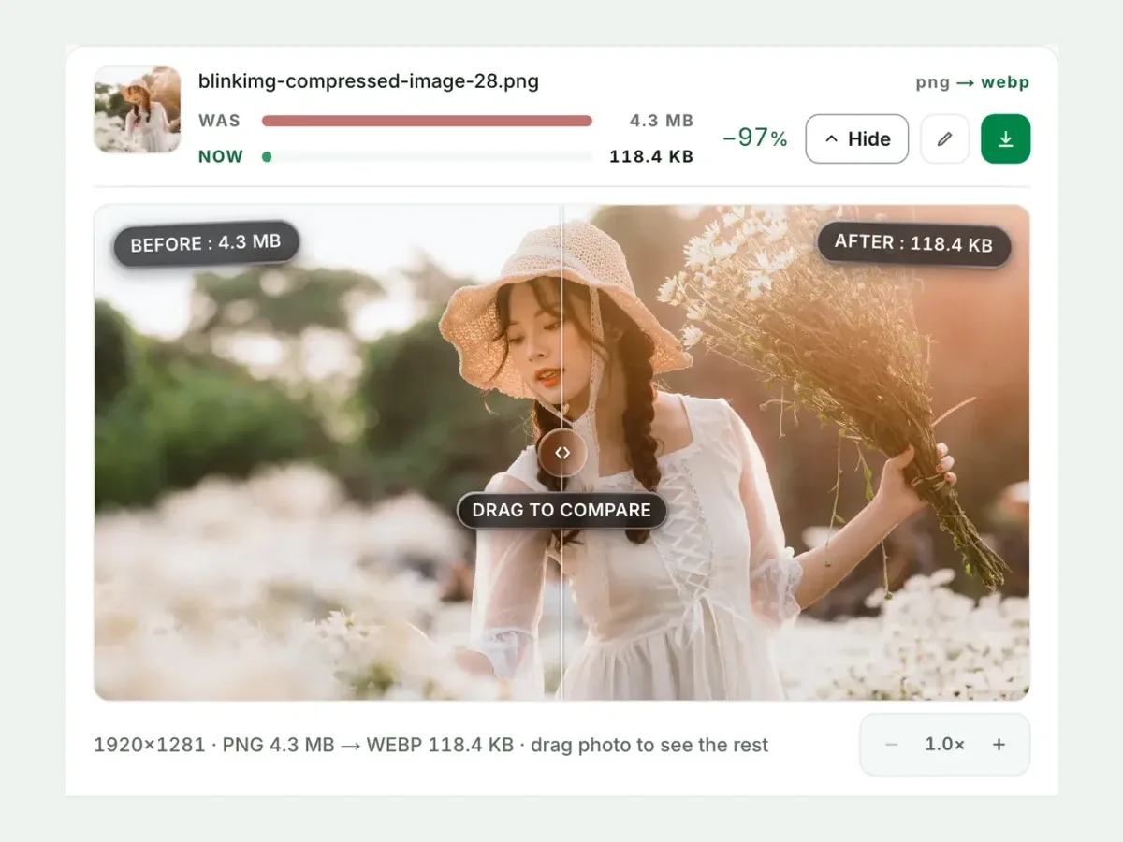Zoom out with the minus button

891,745
